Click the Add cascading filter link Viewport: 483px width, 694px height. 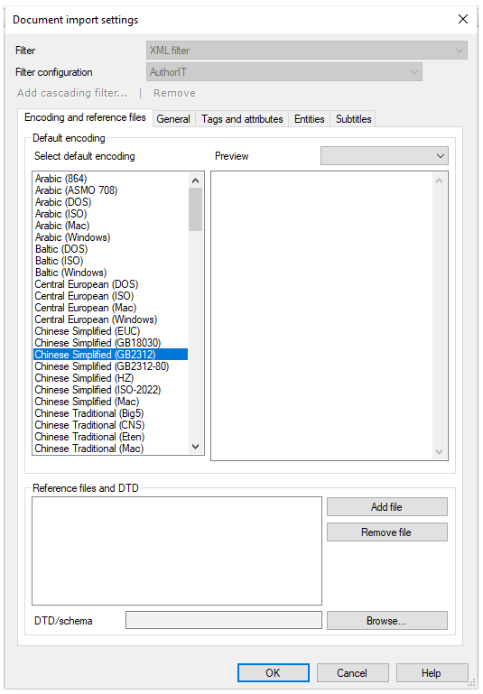click(72, 93)
